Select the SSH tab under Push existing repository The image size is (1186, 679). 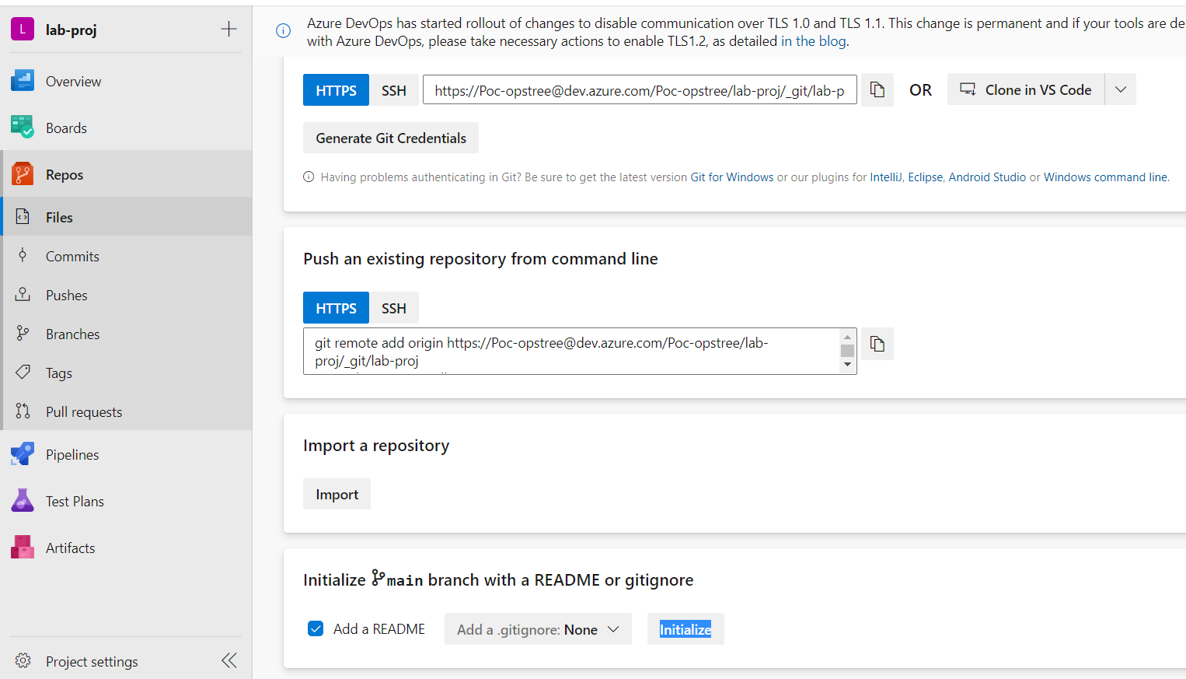(394, 308)
